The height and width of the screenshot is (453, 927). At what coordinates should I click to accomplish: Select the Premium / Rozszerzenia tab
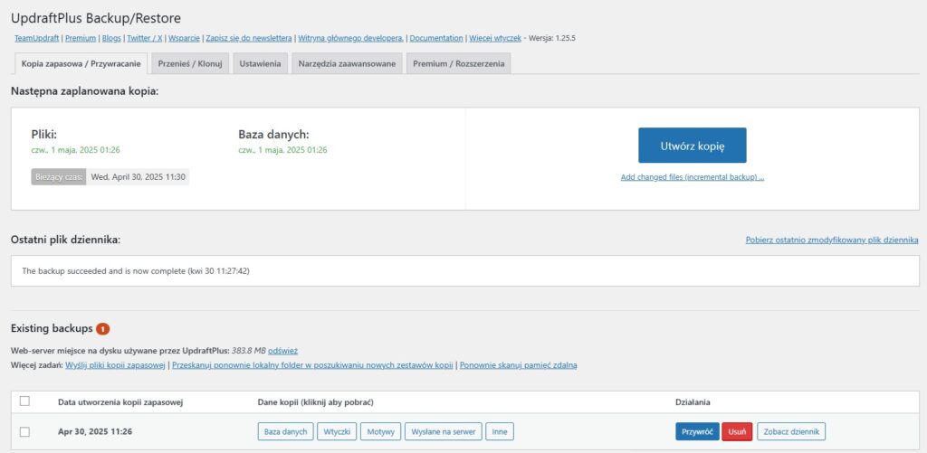click(x=459, y=64)
